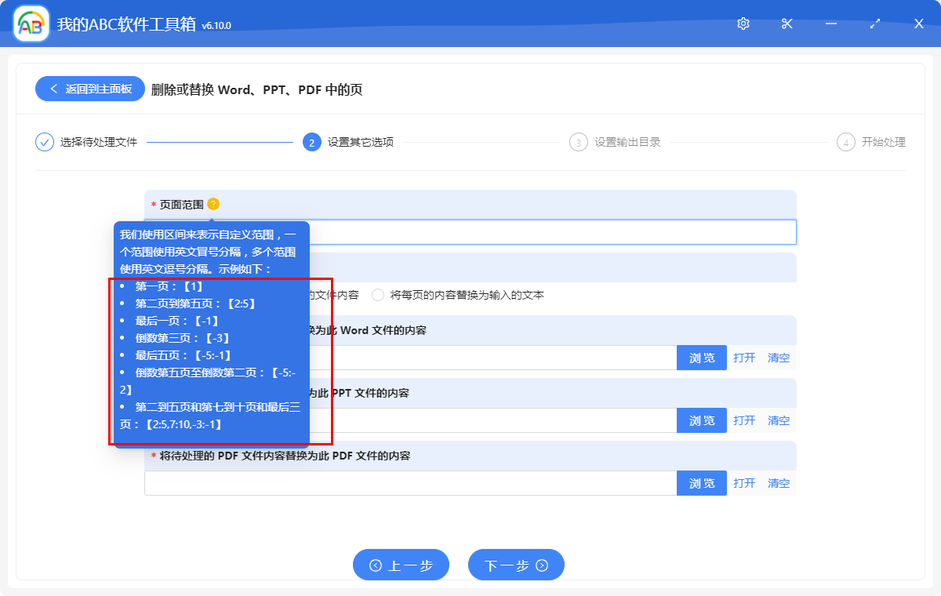The image size is (941, 596).
Task: Select the 将每页的内容替换为输入的文本 radio option
Action: 379,295
